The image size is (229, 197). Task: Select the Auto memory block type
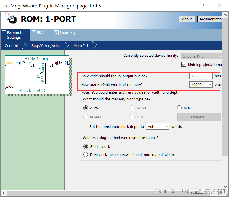click(86, 108)
